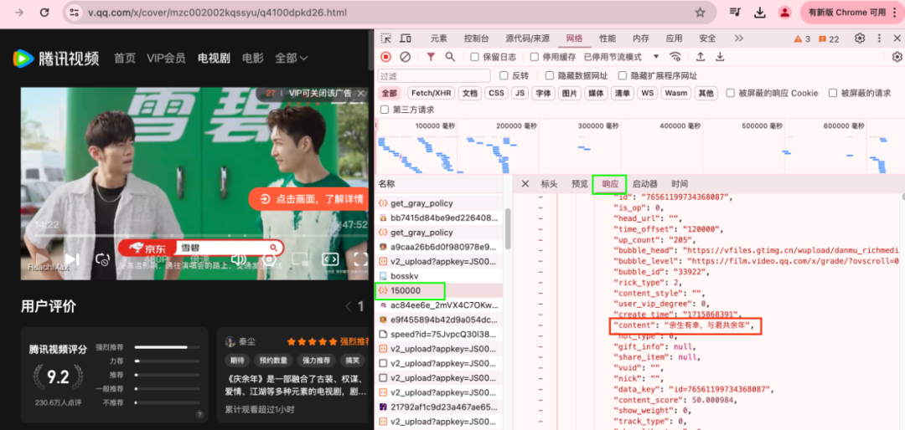Open the media control icon in Chrome toolbar

[x=736, y=12]
